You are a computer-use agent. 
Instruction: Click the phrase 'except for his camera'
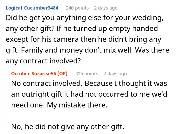pyautogui.click(x=42, y=39)
